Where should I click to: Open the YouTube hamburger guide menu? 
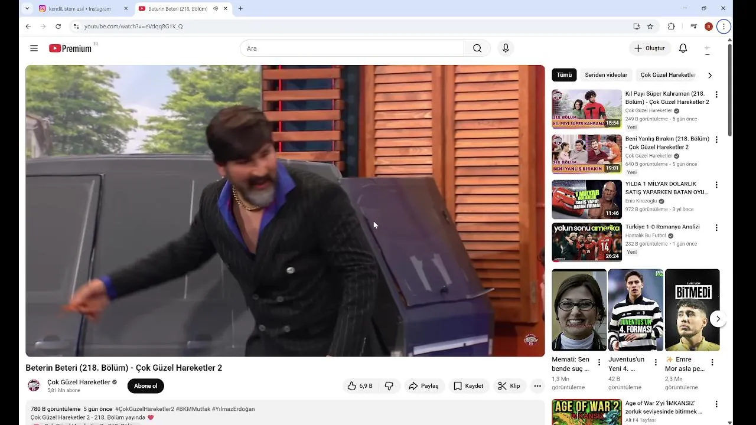[x=34, y=48]
